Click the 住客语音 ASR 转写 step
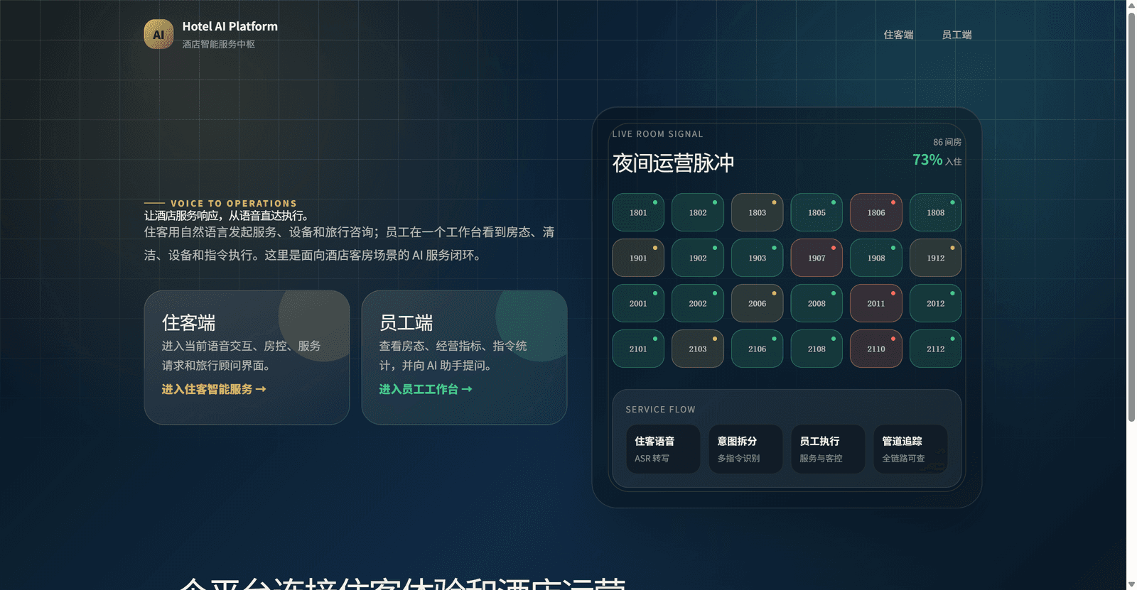The height and width of the screenshot is (590, 1137). 663,449
